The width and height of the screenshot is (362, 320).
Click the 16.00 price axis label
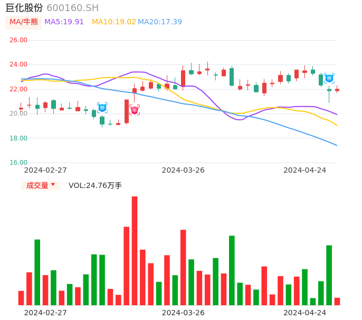pyautogui.click(x=18, y=163)
